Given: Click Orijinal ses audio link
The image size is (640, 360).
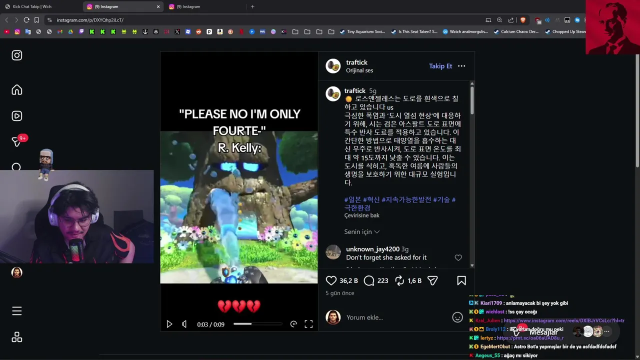Looking at the screenshot, I should (359, 70).
